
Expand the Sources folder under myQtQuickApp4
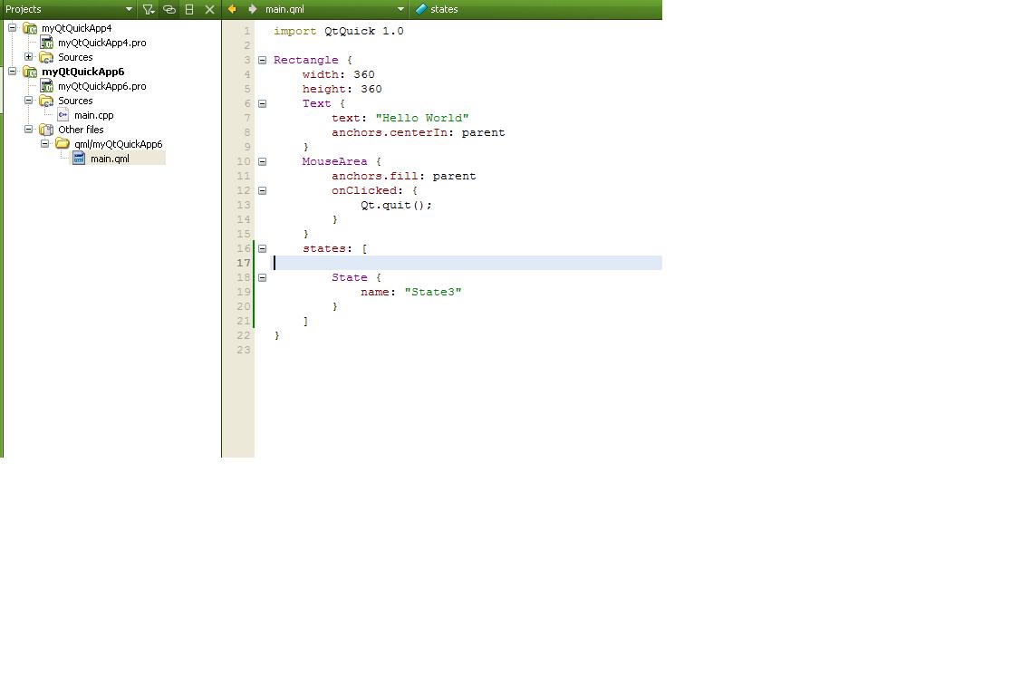click(29, 57)
